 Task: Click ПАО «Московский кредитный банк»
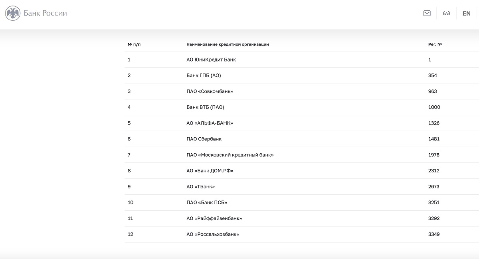tap(230, 155)
